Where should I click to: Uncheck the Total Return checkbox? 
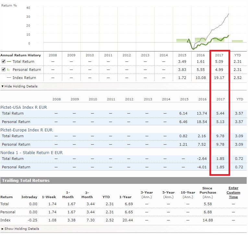pos(4,62)
